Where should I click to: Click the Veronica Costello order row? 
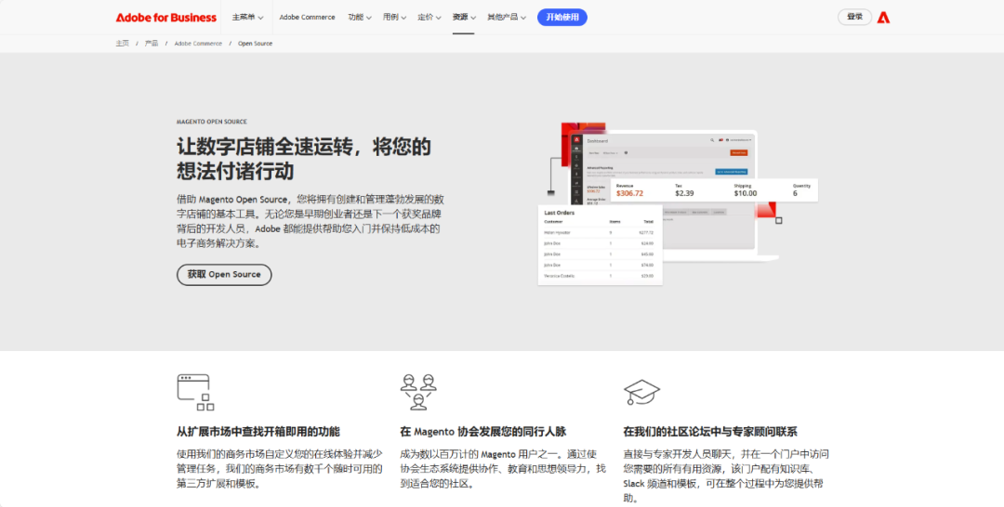[600, 276]
